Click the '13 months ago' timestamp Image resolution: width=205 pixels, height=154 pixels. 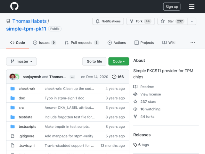pyautogui.click(x=112, y=146)
